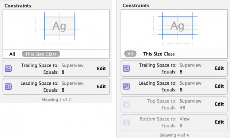Select 'All' filter in left panel
Screen dimensions: 230x138
[x=12, y=54]
